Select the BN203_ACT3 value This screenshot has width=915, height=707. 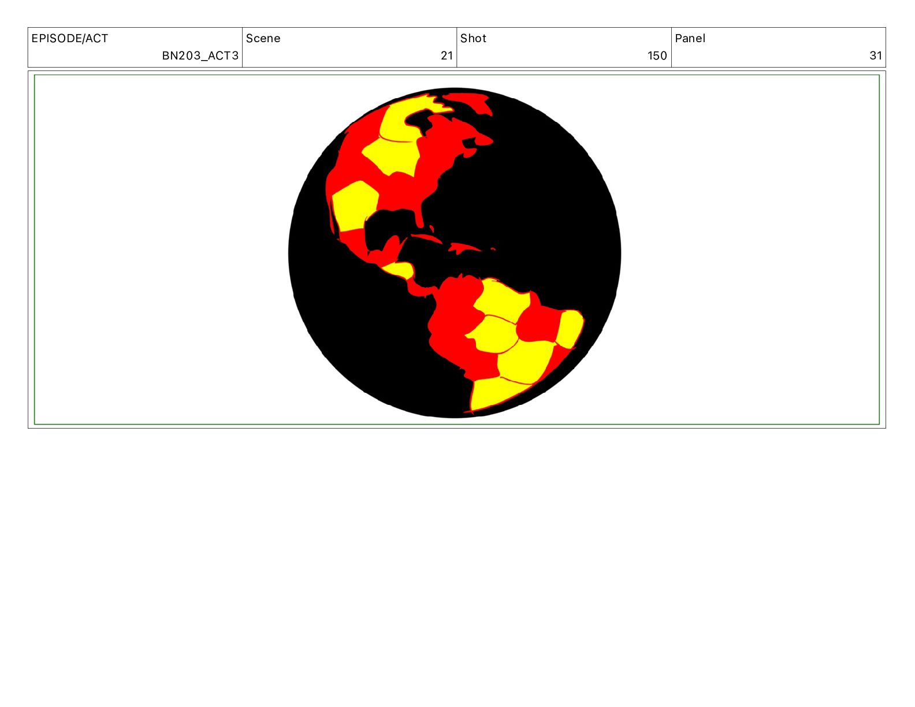pos(200,55)
